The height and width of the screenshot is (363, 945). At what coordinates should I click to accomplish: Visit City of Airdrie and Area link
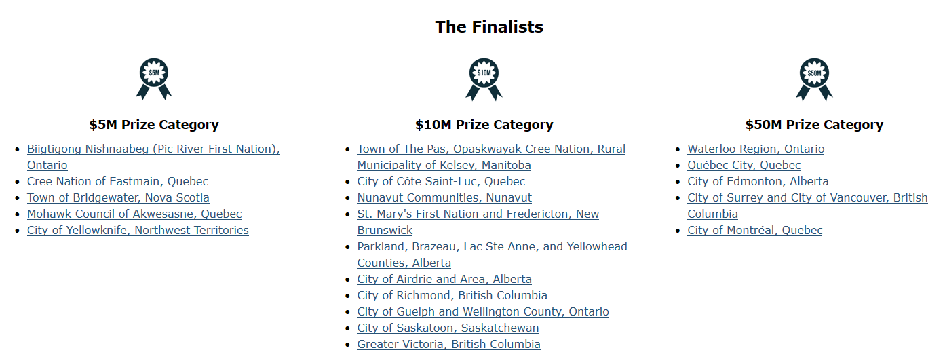coord(444,280)
